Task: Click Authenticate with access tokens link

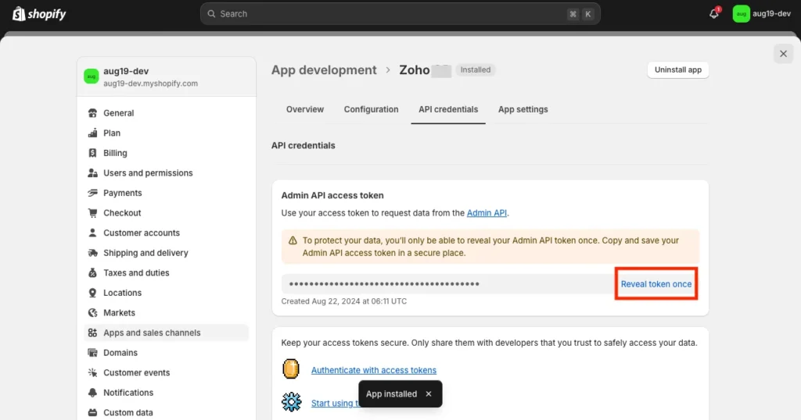Action: pos(374,370)
